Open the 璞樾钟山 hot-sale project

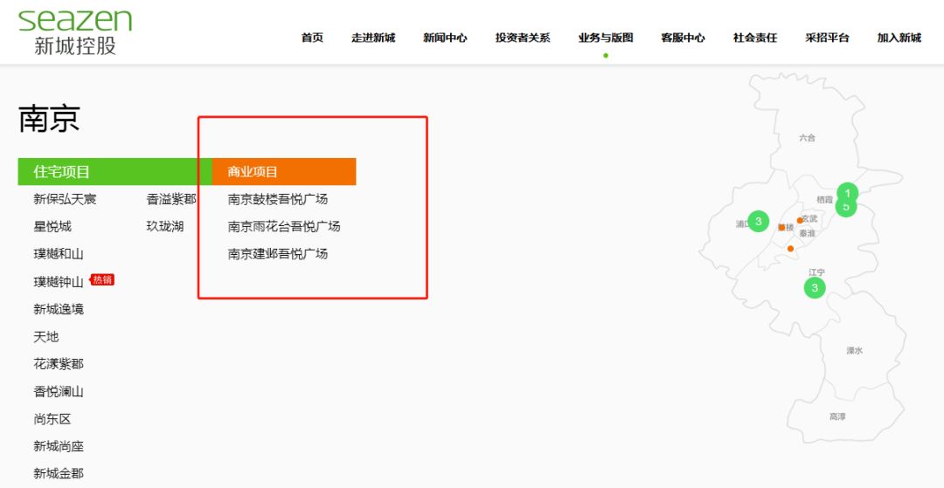click(x=59, y=282)
